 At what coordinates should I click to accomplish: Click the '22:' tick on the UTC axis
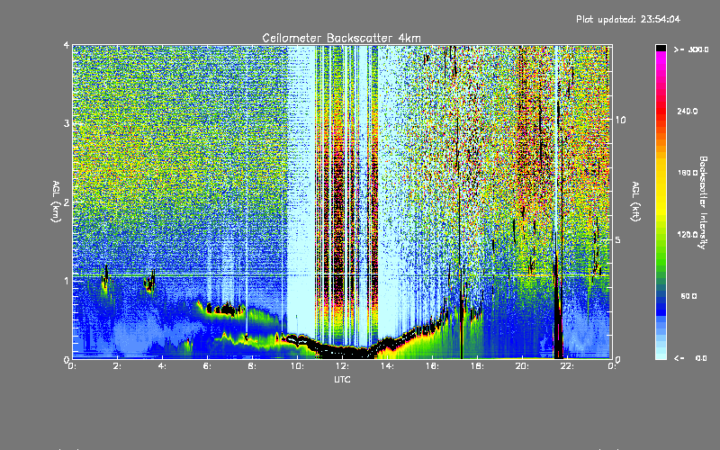click(567, 366)
